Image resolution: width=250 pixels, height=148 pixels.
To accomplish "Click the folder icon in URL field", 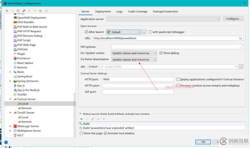I will coord(241,38).
